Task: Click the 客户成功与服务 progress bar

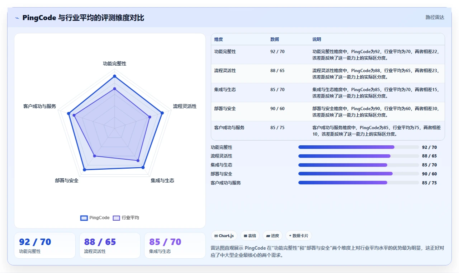Action: pyautogui.click(x=359, y=183)
